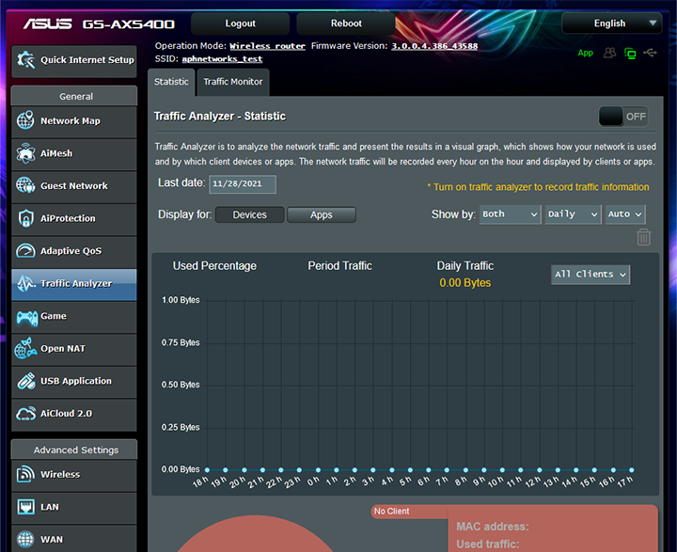Select the Statistic tab
The width and height of the screenshot is (677, 552).
point(171,82)
